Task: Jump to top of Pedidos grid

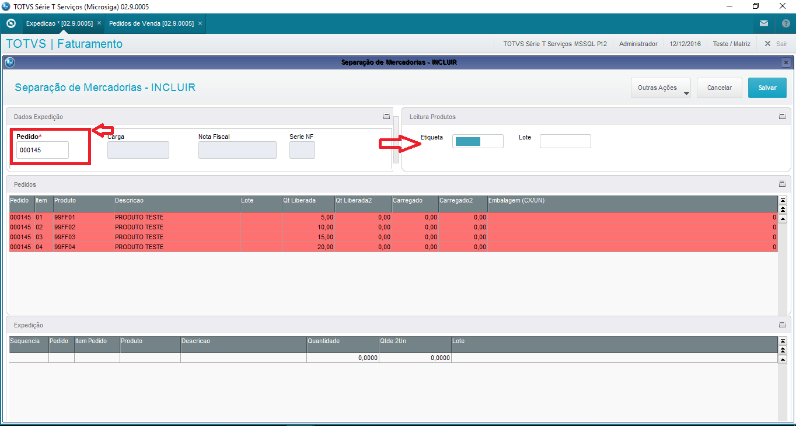Action: coord(783,200)
